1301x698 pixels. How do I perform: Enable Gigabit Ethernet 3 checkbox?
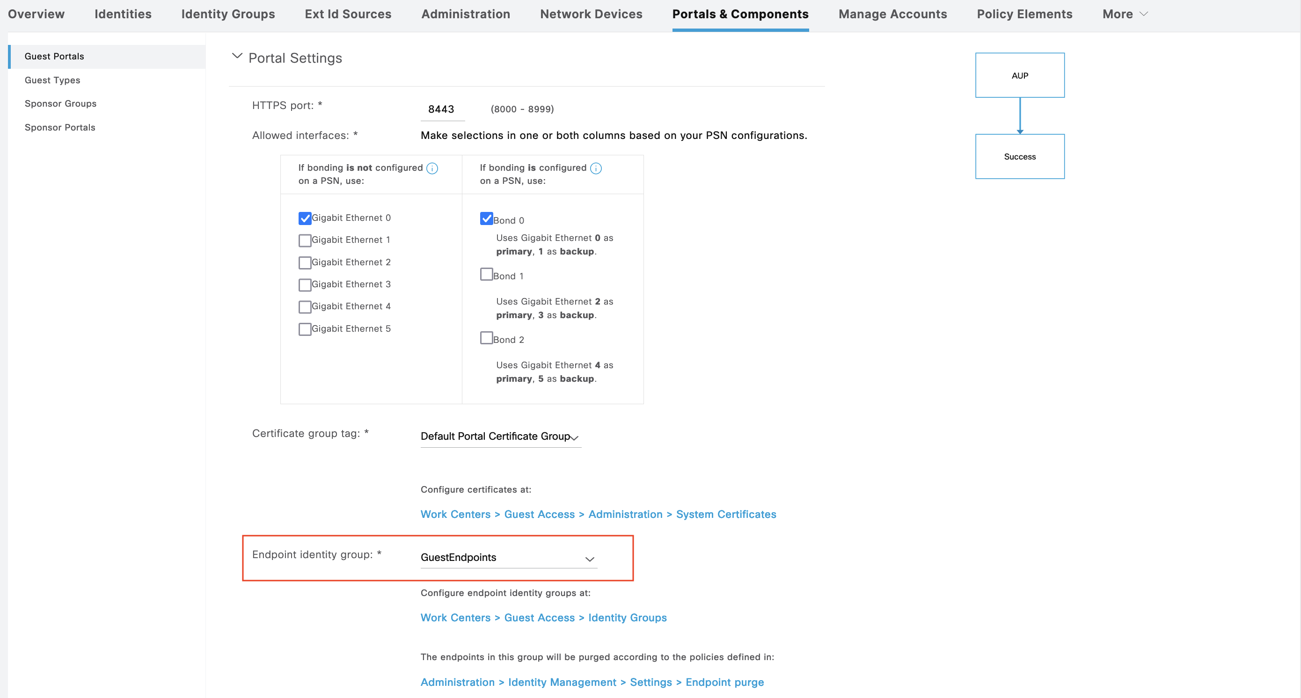pos(305,284)
